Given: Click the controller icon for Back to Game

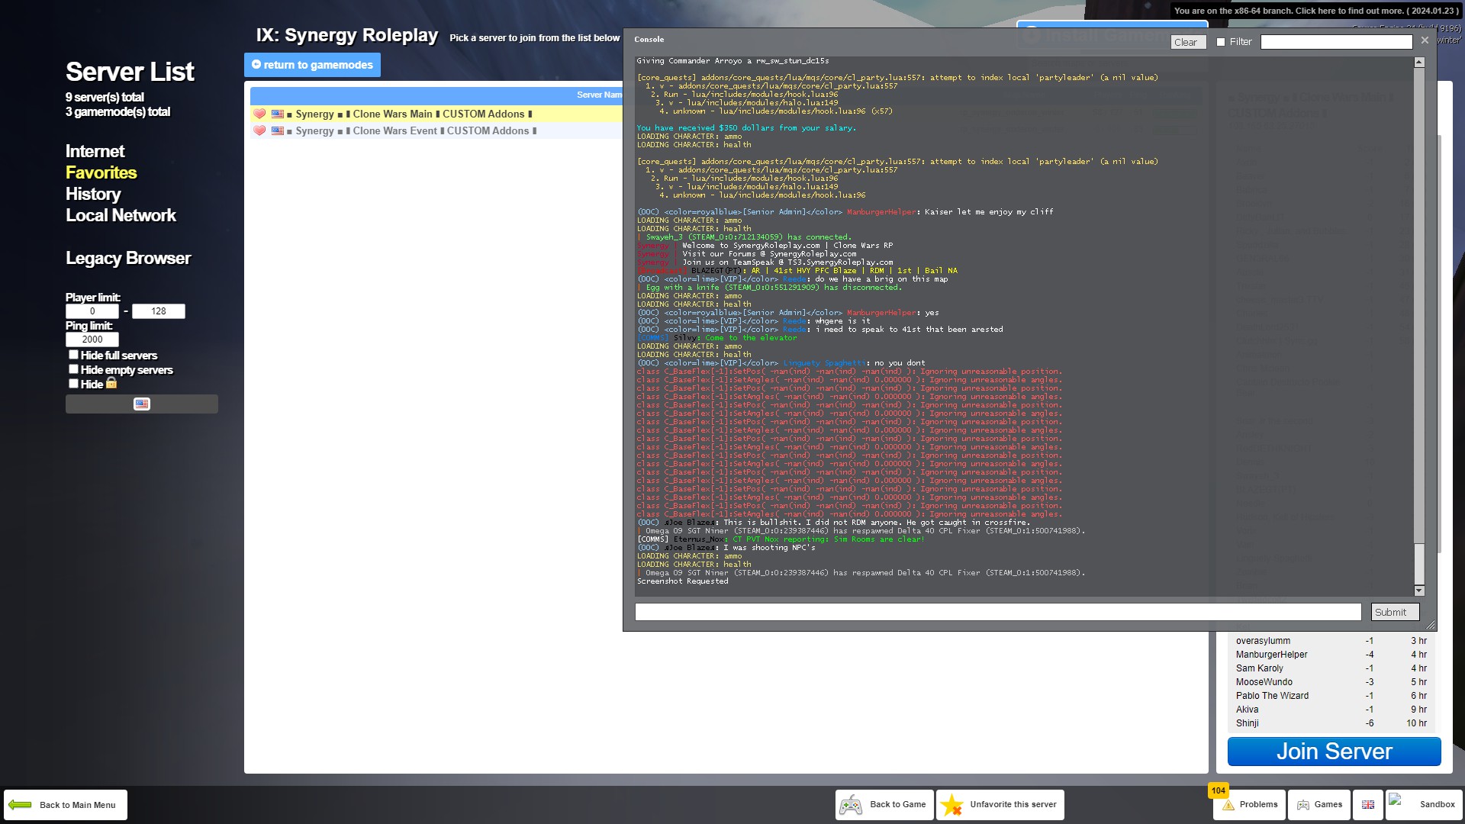Looking at the screenshot, I should pyautogui.click(x=851, y=805).
